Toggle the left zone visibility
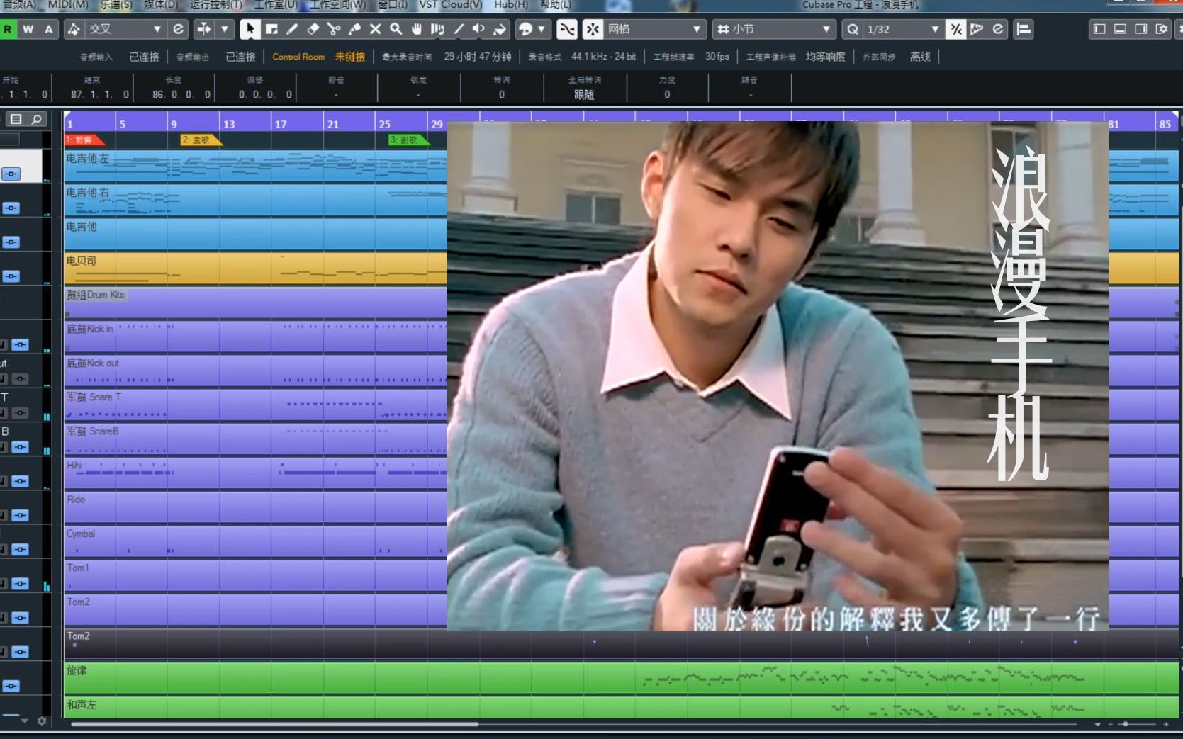 coord(1099,29)
